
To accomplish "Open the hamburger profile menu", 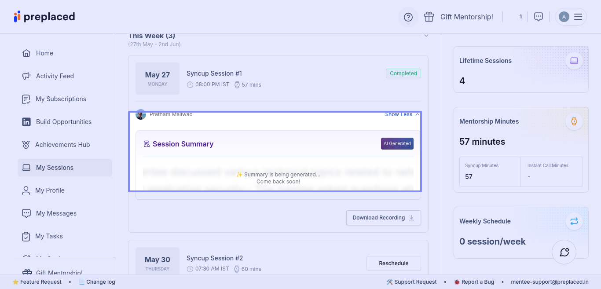I will pos(578,17).
